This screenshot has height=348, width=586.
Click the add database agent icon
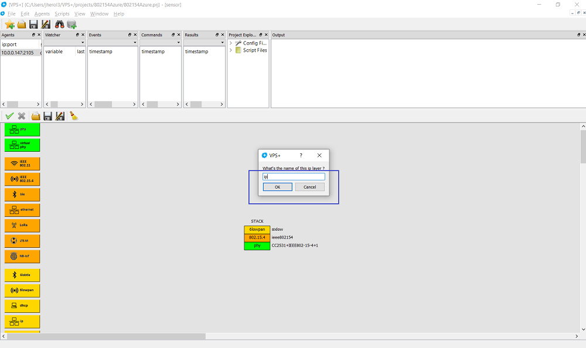[71, 24]
